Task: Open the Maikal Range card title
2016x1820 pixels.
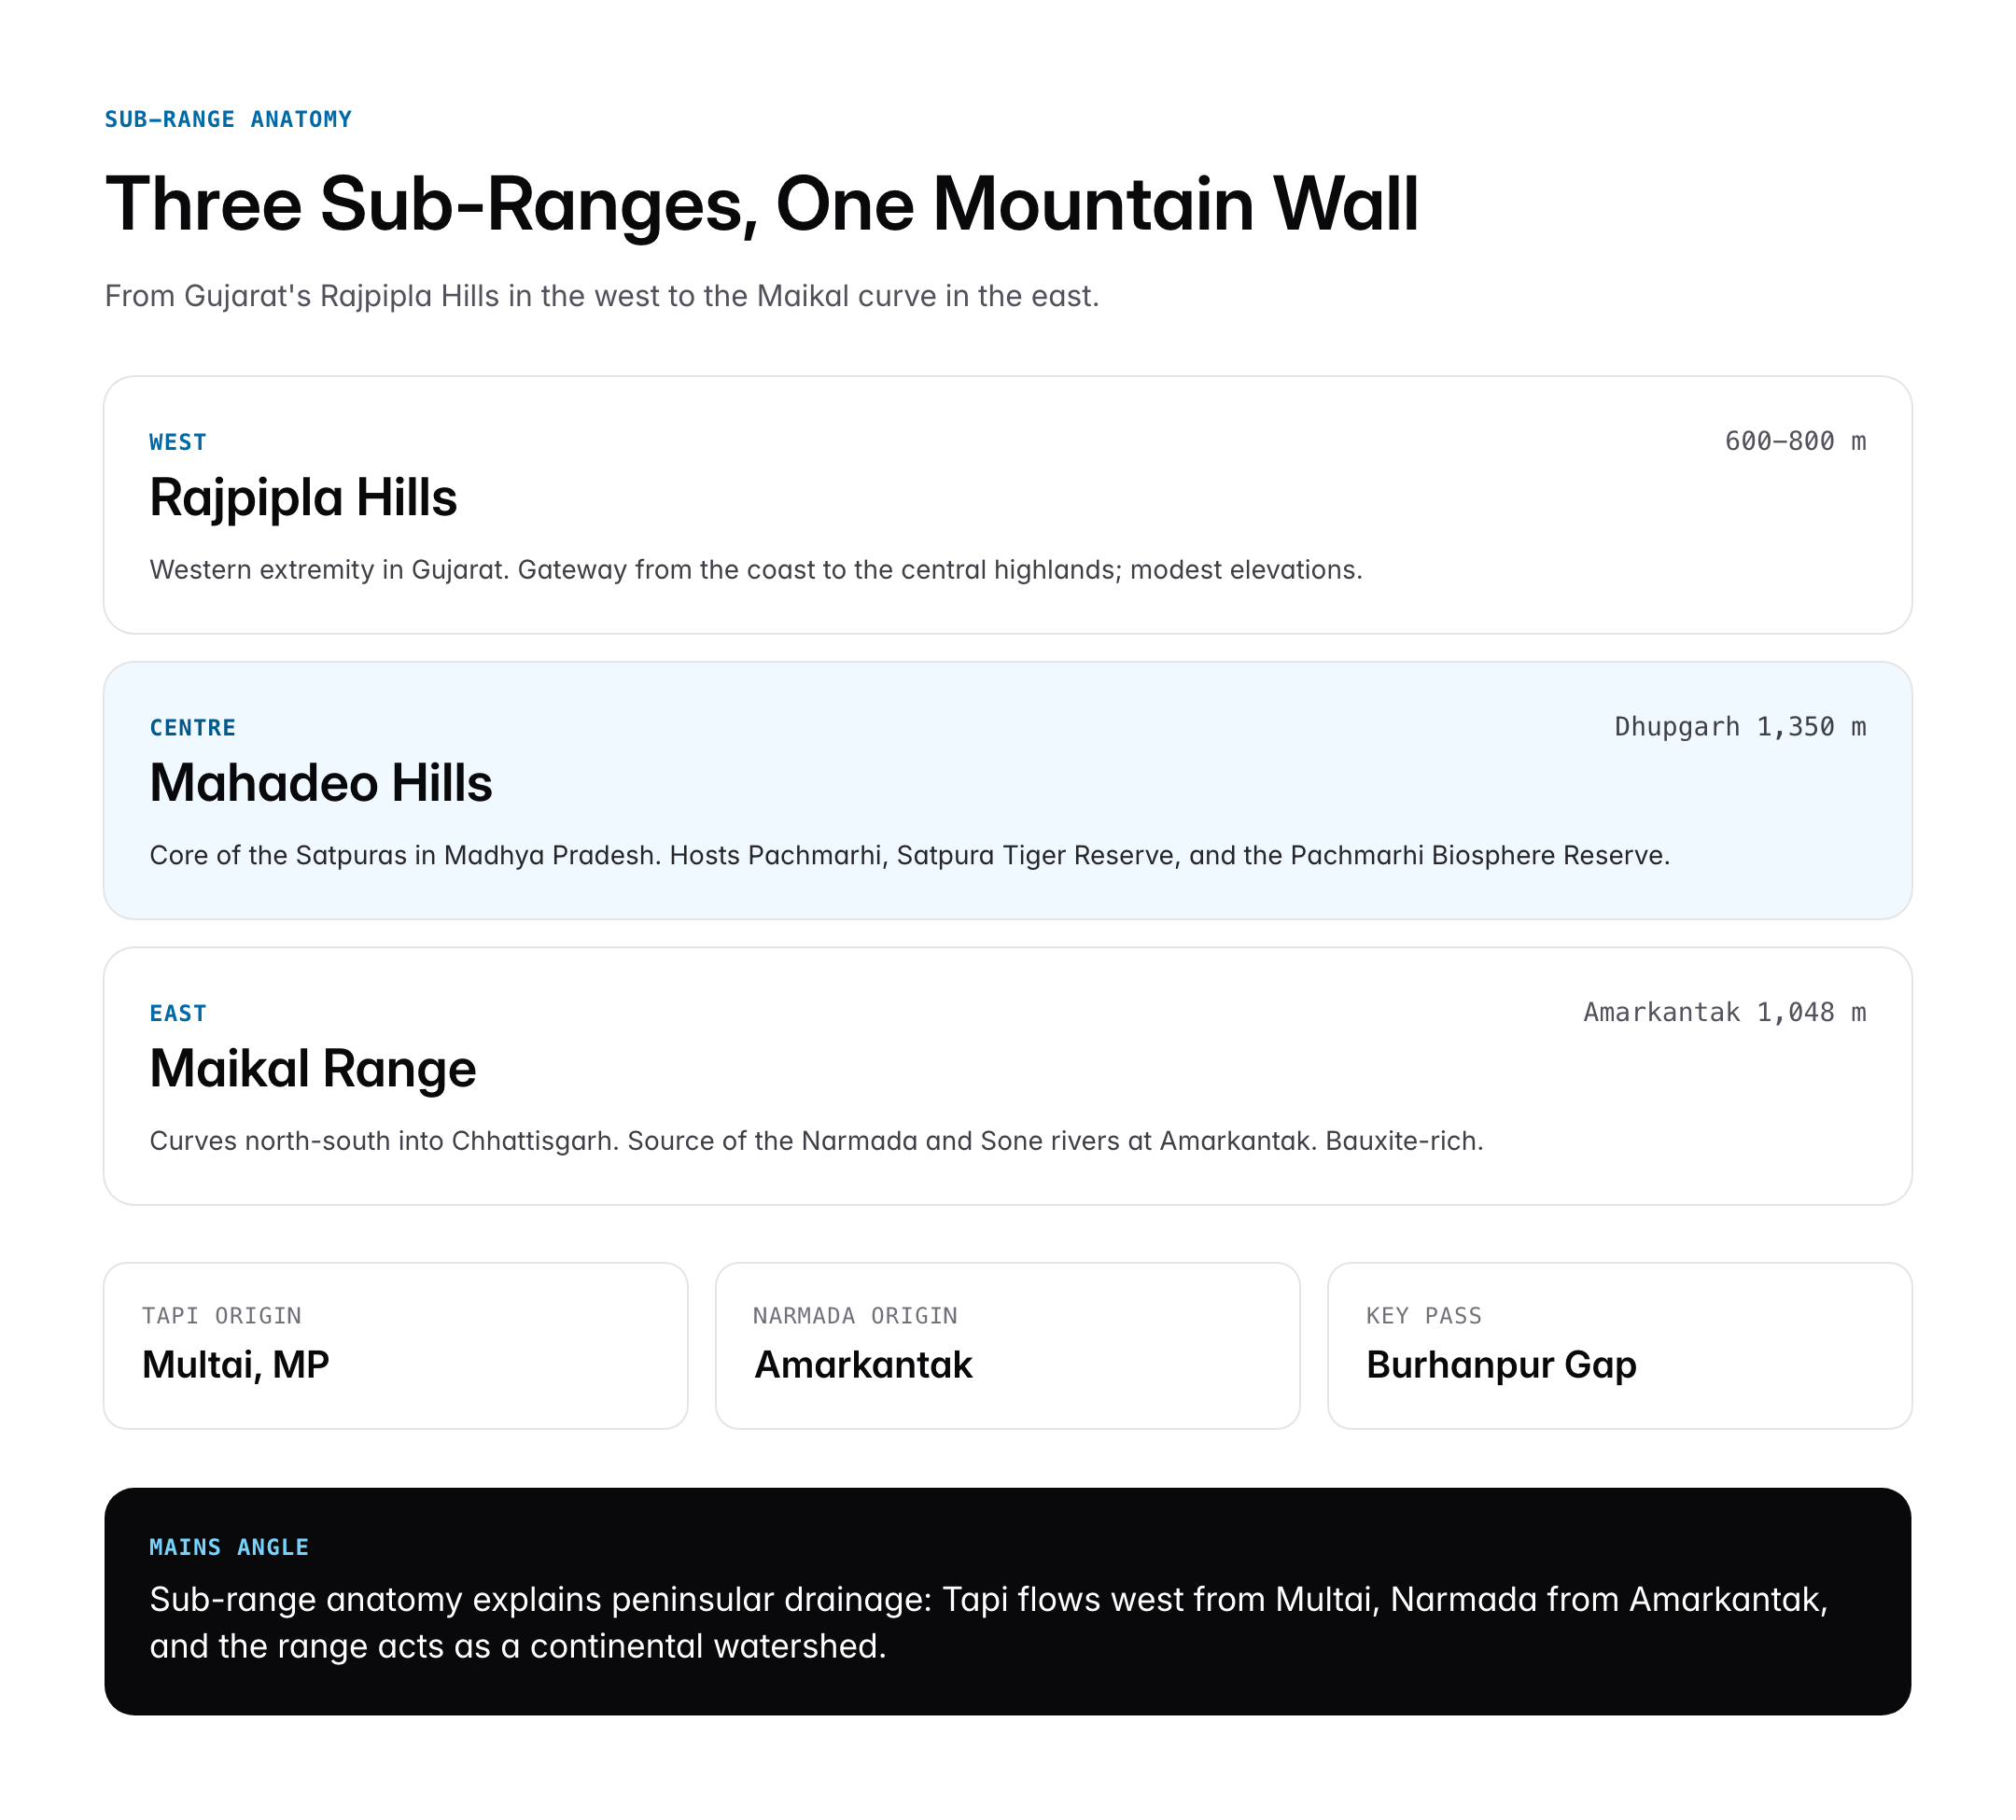Action: [x=313, y=1069]
